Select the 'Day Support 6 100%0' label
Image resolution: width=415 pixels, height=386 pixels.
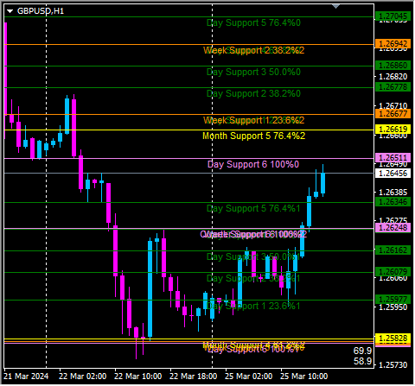(253, 164)
